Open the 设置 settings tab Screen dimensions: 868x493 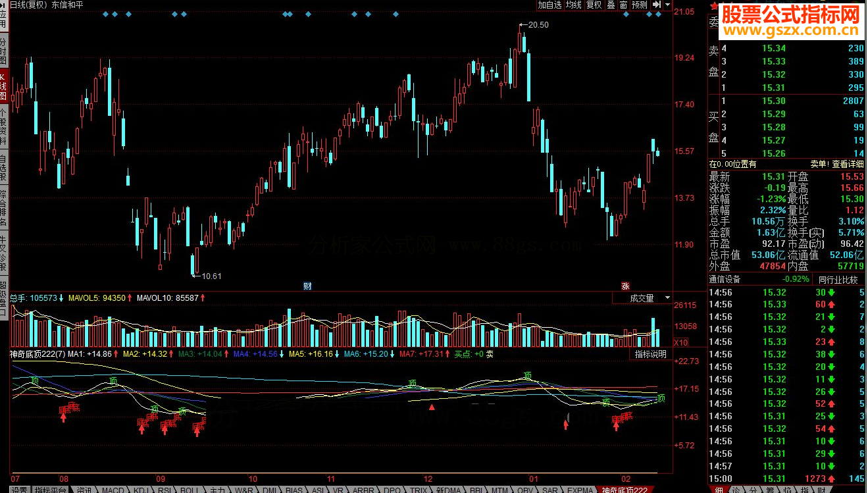point(18,489)
